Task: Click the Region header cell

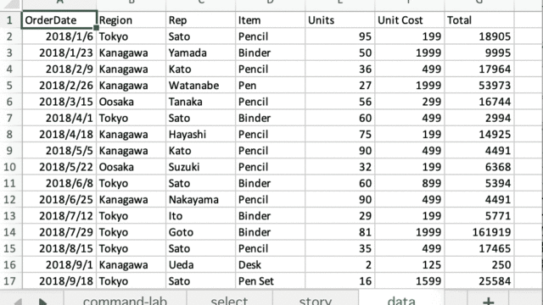Action: [x=132, y=20]
